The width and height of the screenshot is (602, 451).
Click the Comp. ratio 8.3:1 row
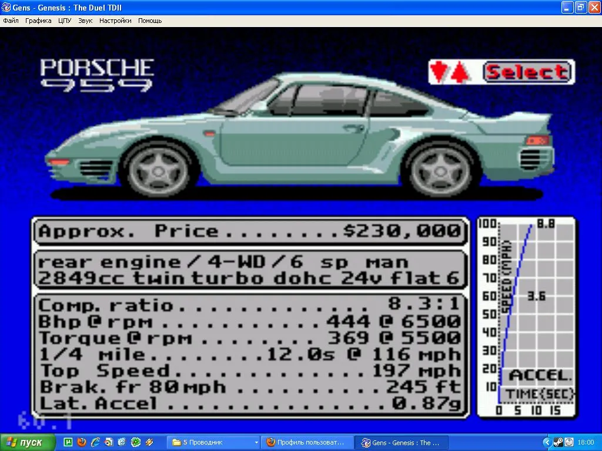[x=249, y=305]
